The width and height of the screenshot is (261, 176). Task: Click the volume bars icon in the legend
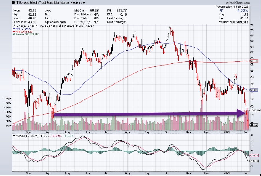[x=14, y=34]
